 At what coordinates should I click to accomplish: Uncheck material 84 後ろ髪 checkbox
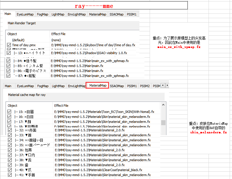8,61
